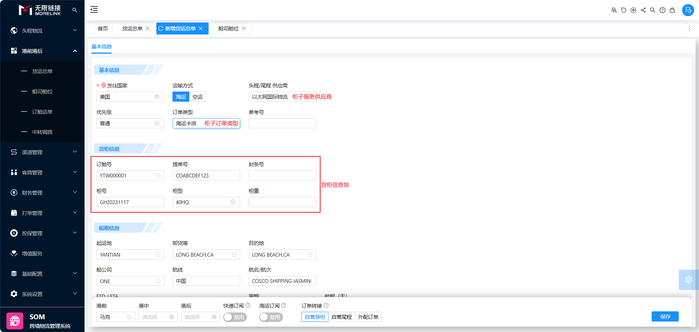699x332 pixels.
Task: Click the 保存 save button
Action: coord(665,317)
